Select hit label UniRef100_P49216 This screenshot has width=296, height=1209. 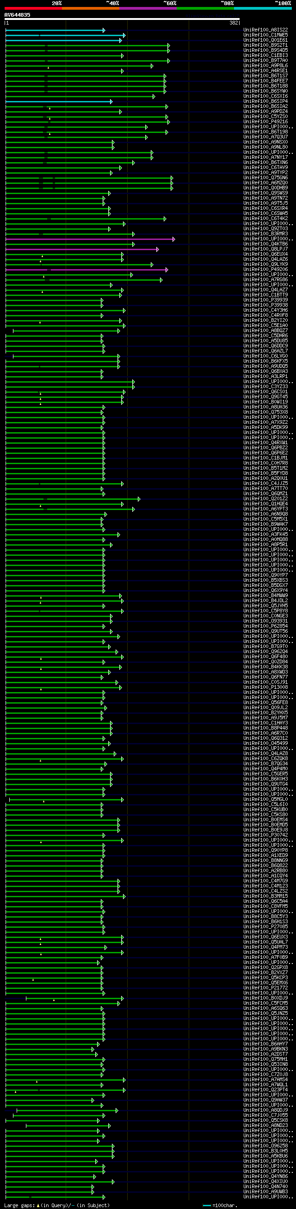pyautogui.click(x=265, y=121)
